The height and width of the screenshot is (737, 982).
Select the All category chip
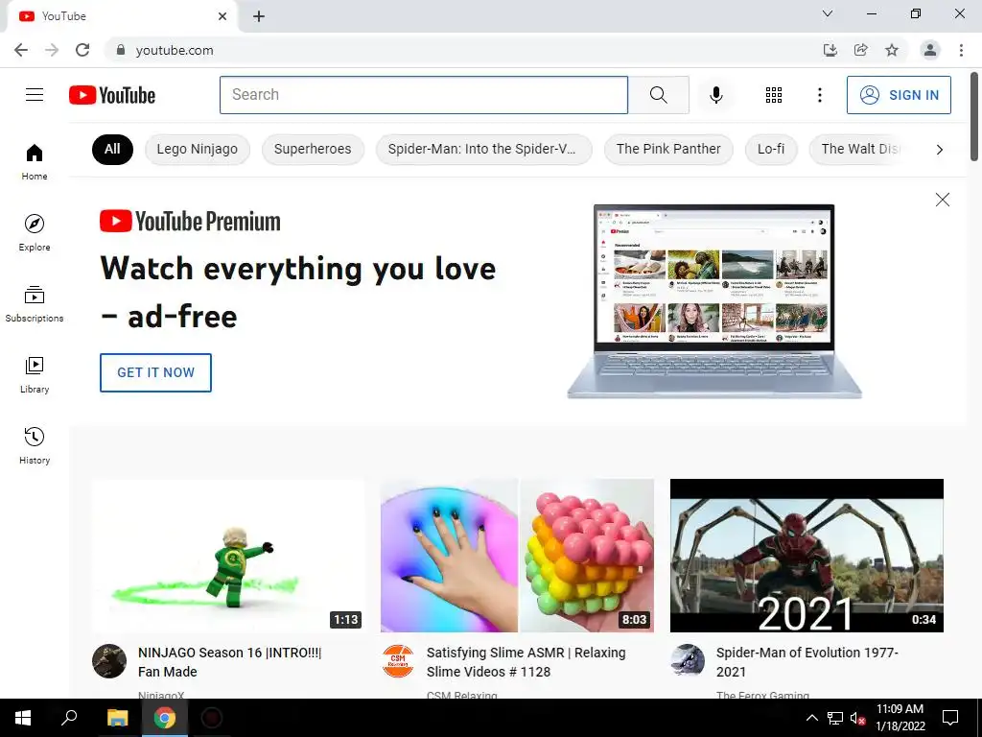point(112,149)
